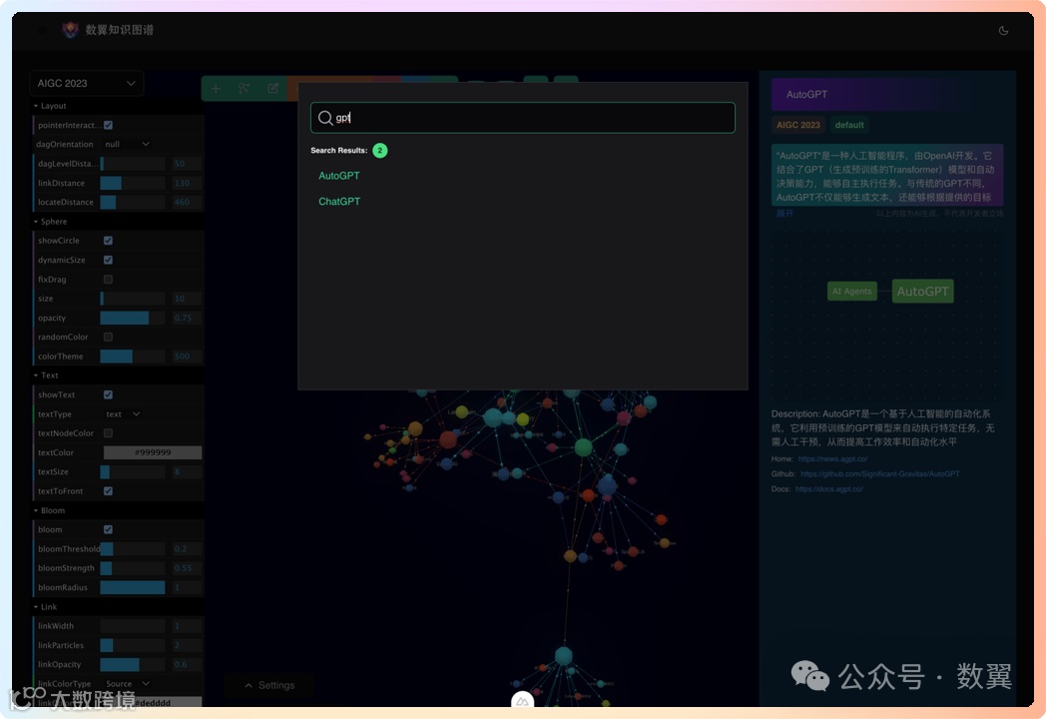
Task: Click the opacity value field 0.75
Action: click(x=186, y=318)
